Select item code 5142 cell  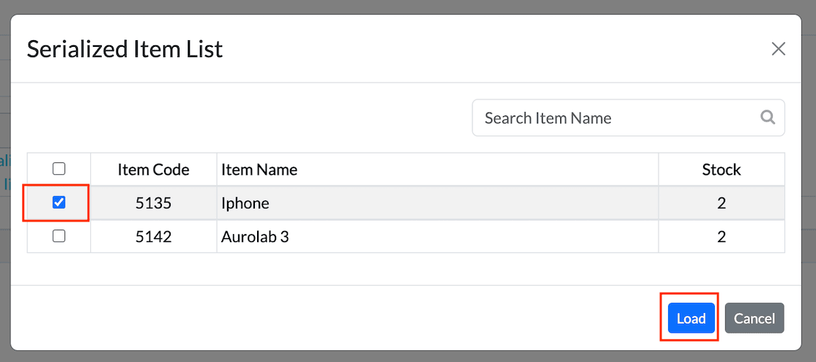click(x=153, y=237)
